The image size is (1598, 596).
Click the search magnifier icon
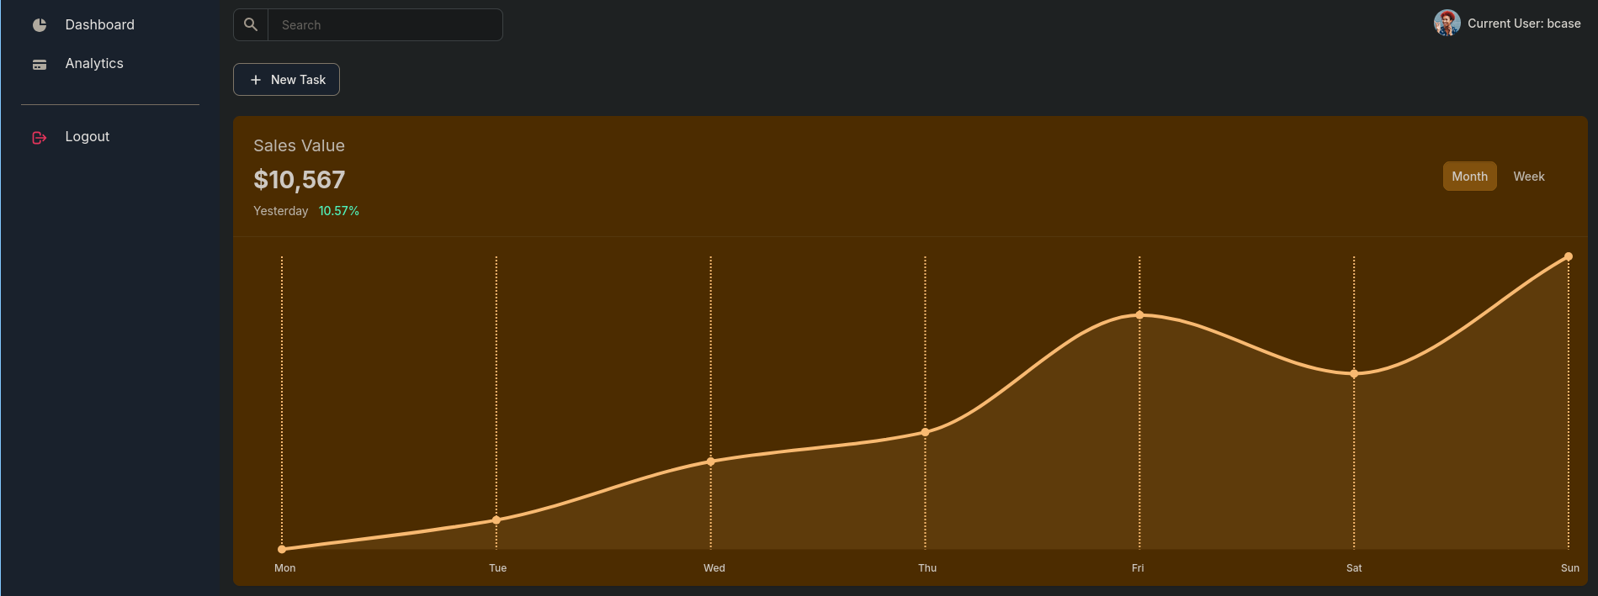(x=251, y=25)
